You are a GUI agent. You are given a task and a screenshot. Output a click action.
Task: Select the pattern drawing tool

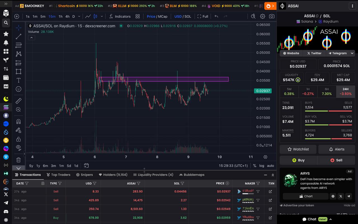click(18, 54)
